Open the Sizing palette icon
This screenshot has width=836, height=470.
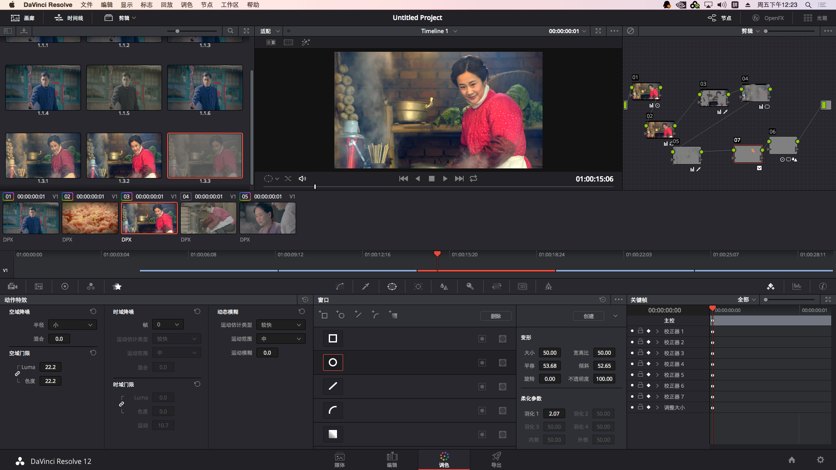pos(496,286)
